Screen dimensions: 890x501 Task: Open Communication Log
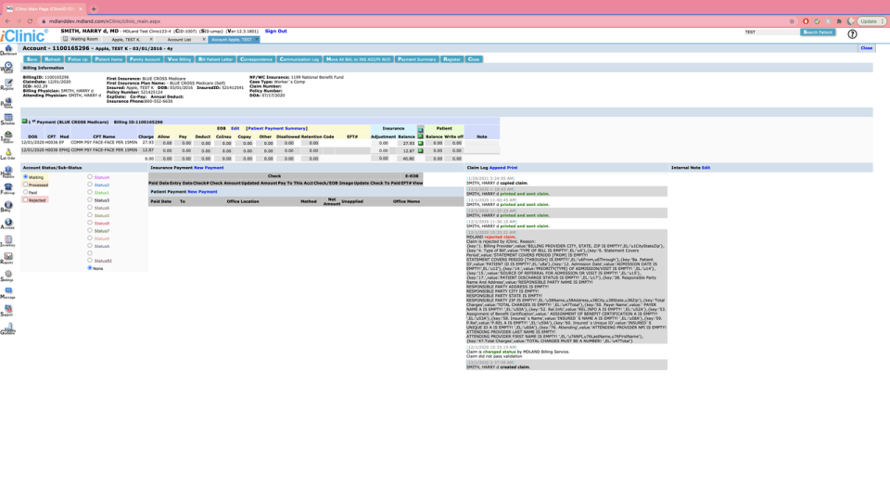pyautogui.click(x=299, y=59)
